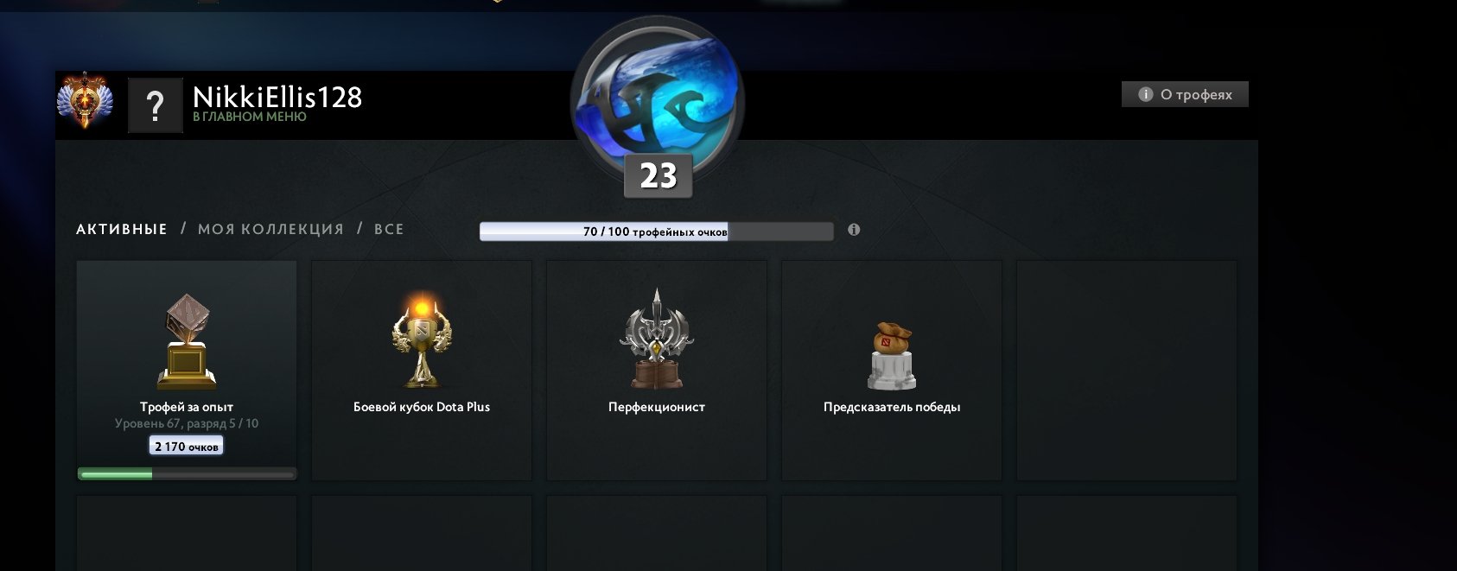Click the 2 170 очков points badge

pyautogui.click(x=187, y=446)
